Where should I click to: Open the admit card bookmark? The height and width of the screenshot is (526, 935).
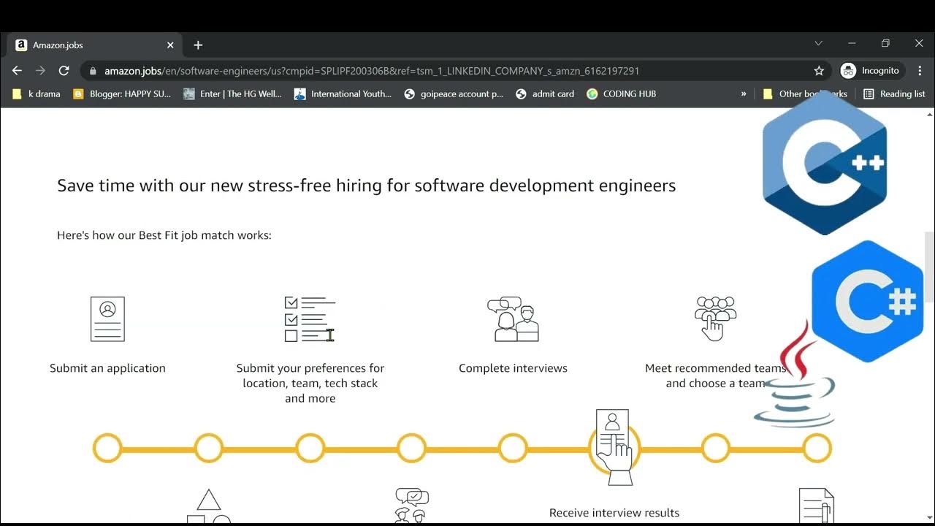pyautogui.click(x=545, y=94)
